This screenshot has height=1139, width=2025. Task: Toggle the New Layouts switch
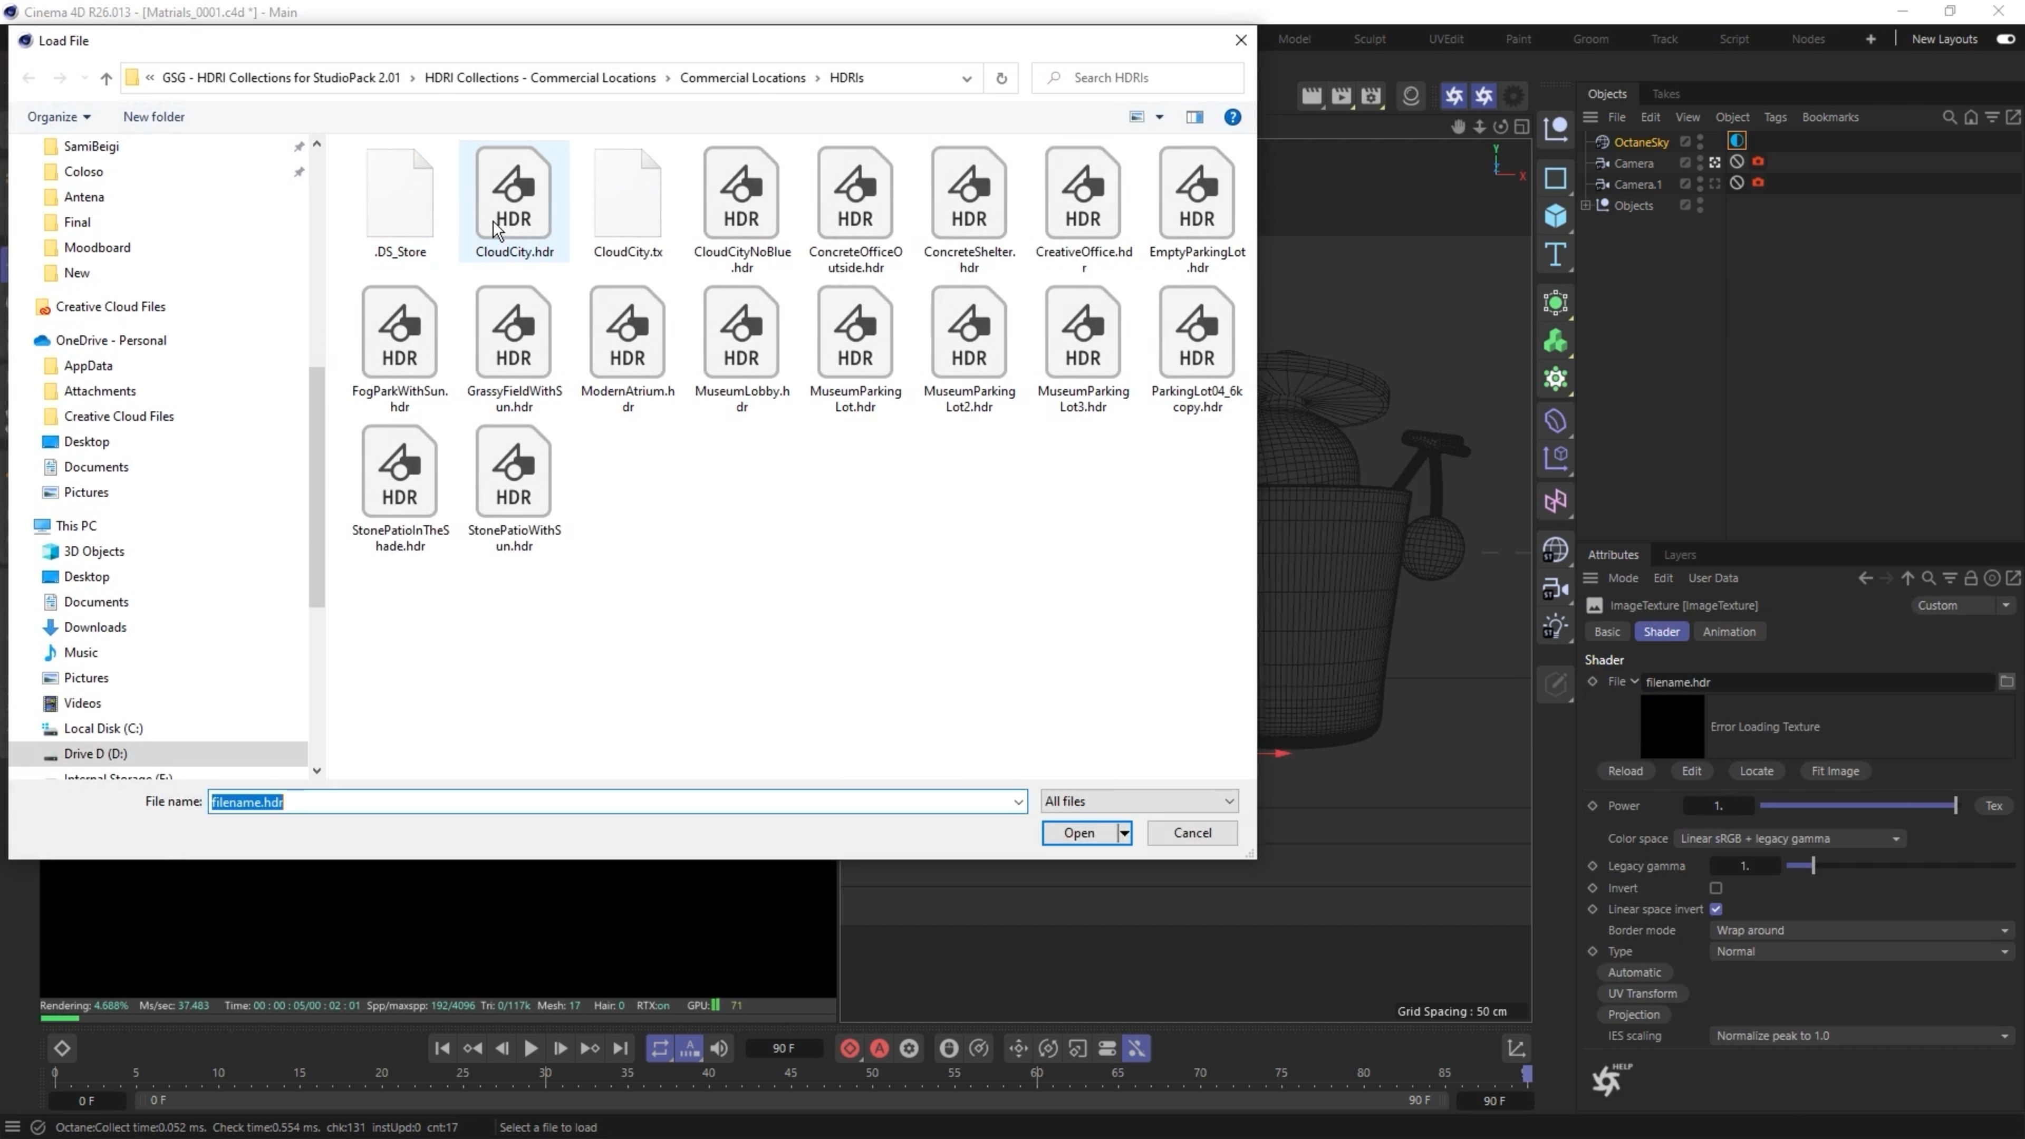2005,38
